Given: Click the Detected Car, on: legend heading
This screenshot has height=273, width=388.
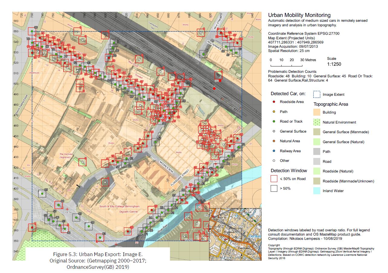Looking at the screenshot, I should coord(288,94).
